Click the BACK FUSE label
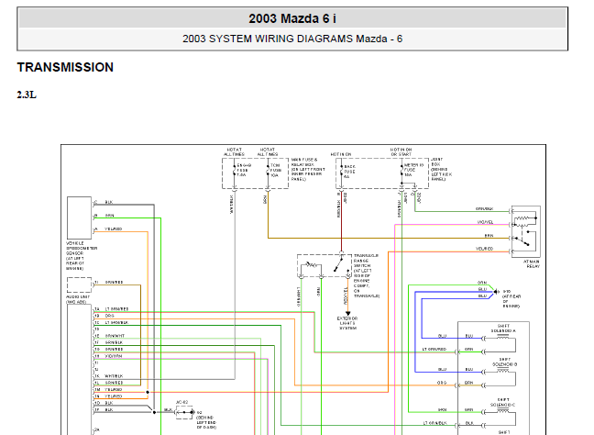 tap(349, 172)
